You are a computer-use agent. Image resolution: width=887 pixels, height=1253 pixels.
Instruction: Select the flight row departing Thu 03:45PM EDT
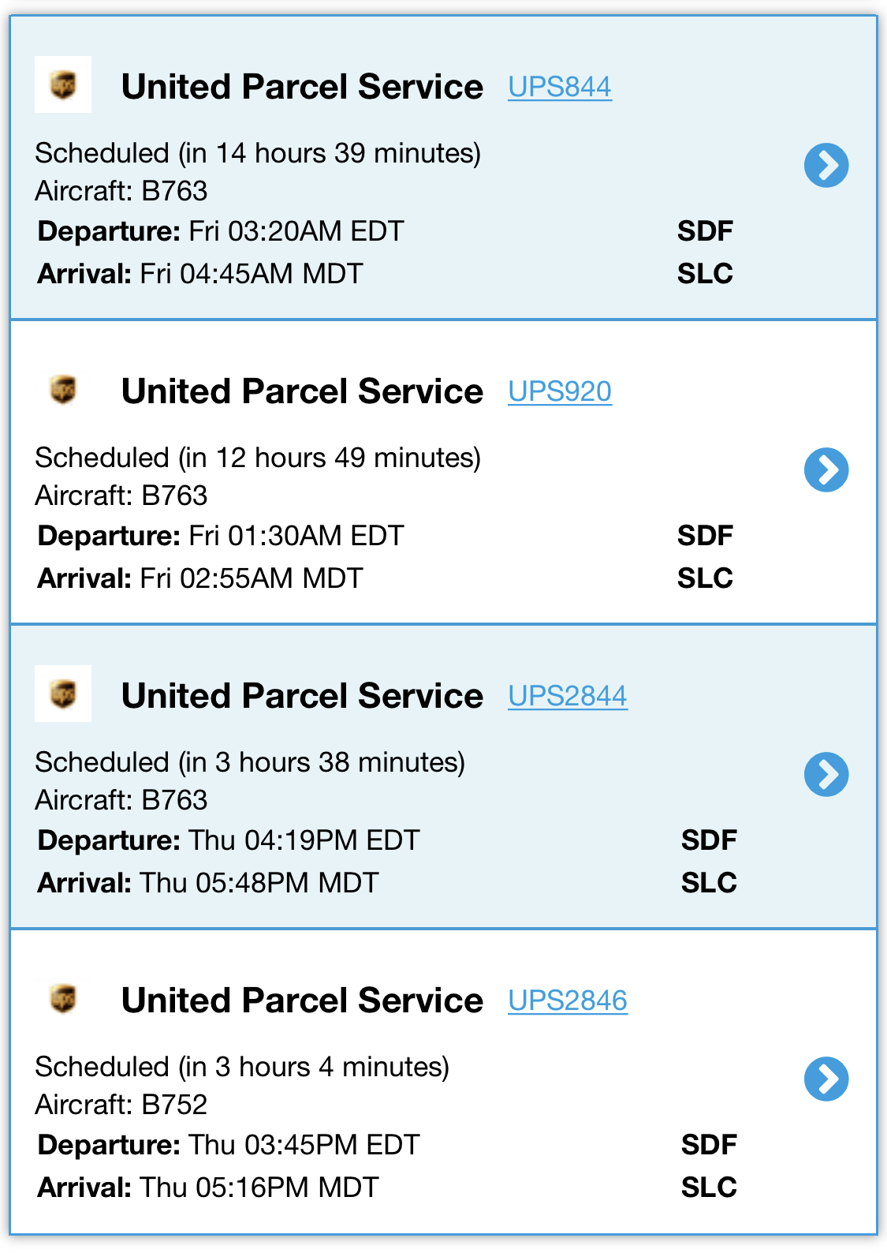[443, 1081]
